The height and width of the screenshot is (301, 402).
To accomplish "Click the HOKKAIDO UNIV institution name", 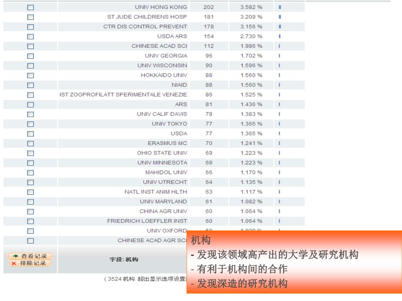I will coord(164,75).
